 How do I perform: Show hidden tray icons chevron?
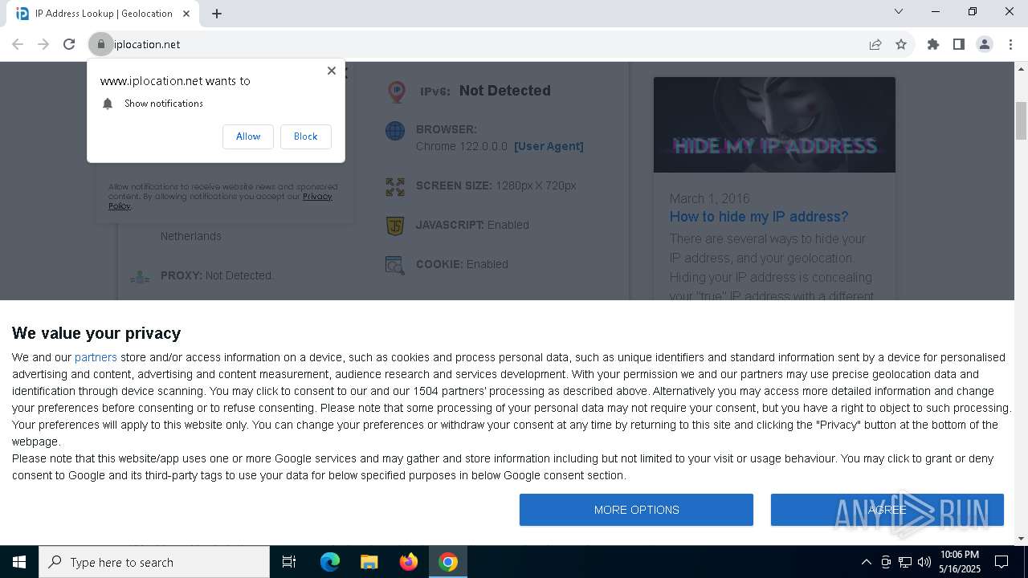(x=866, y=562)
